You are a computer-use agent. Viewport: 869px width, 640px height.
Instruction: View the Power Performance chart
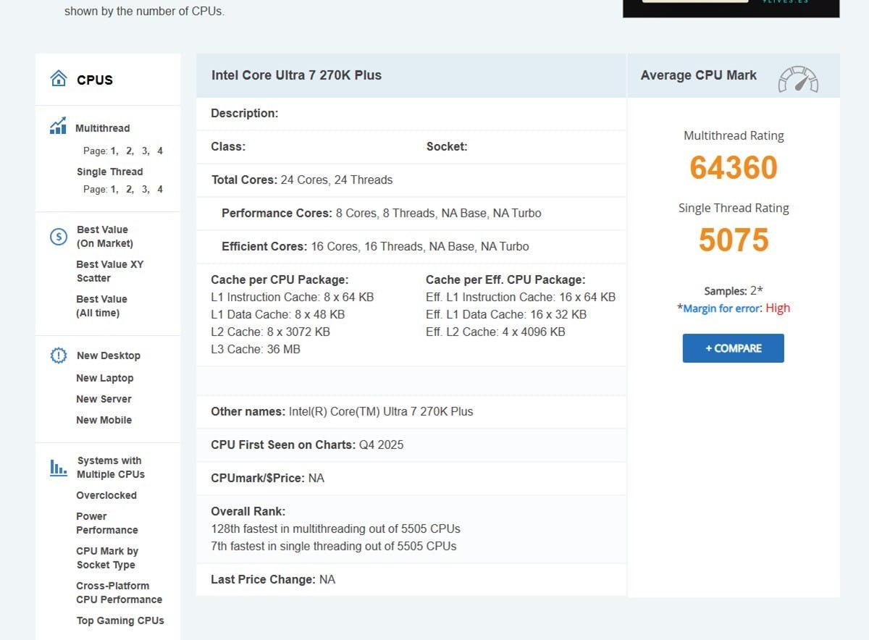coord(106,523)
